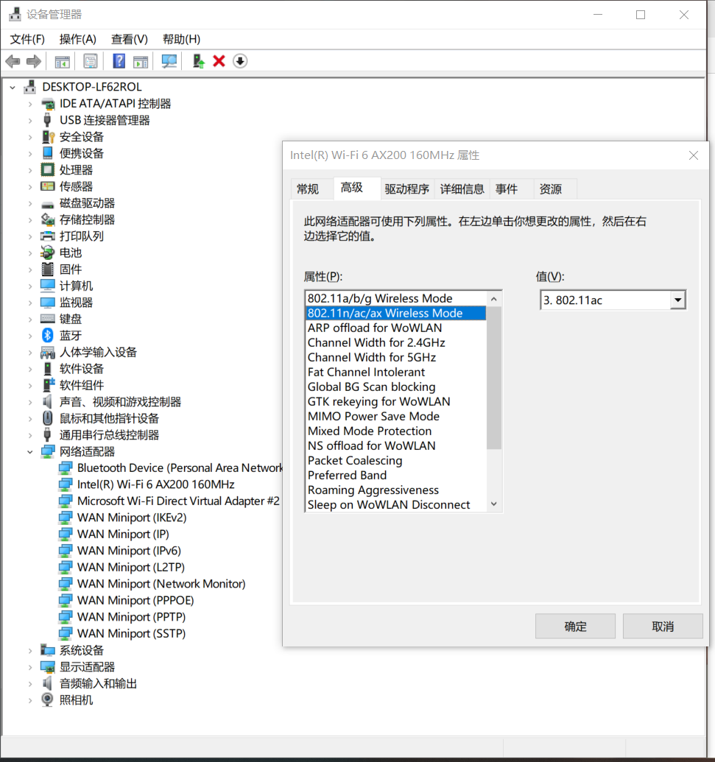Click the 取消 button
The height and width of the screenshot is (762, 715).
[663, 627]
